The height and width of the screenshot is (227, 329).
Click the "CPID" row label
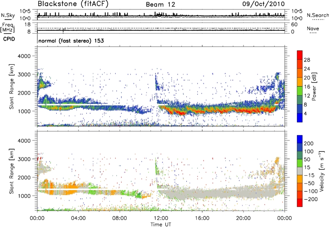click(x=9, y=39)
